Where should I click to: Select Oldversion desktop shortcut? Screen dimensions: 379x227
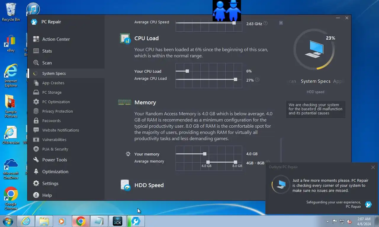coord(11,135)
